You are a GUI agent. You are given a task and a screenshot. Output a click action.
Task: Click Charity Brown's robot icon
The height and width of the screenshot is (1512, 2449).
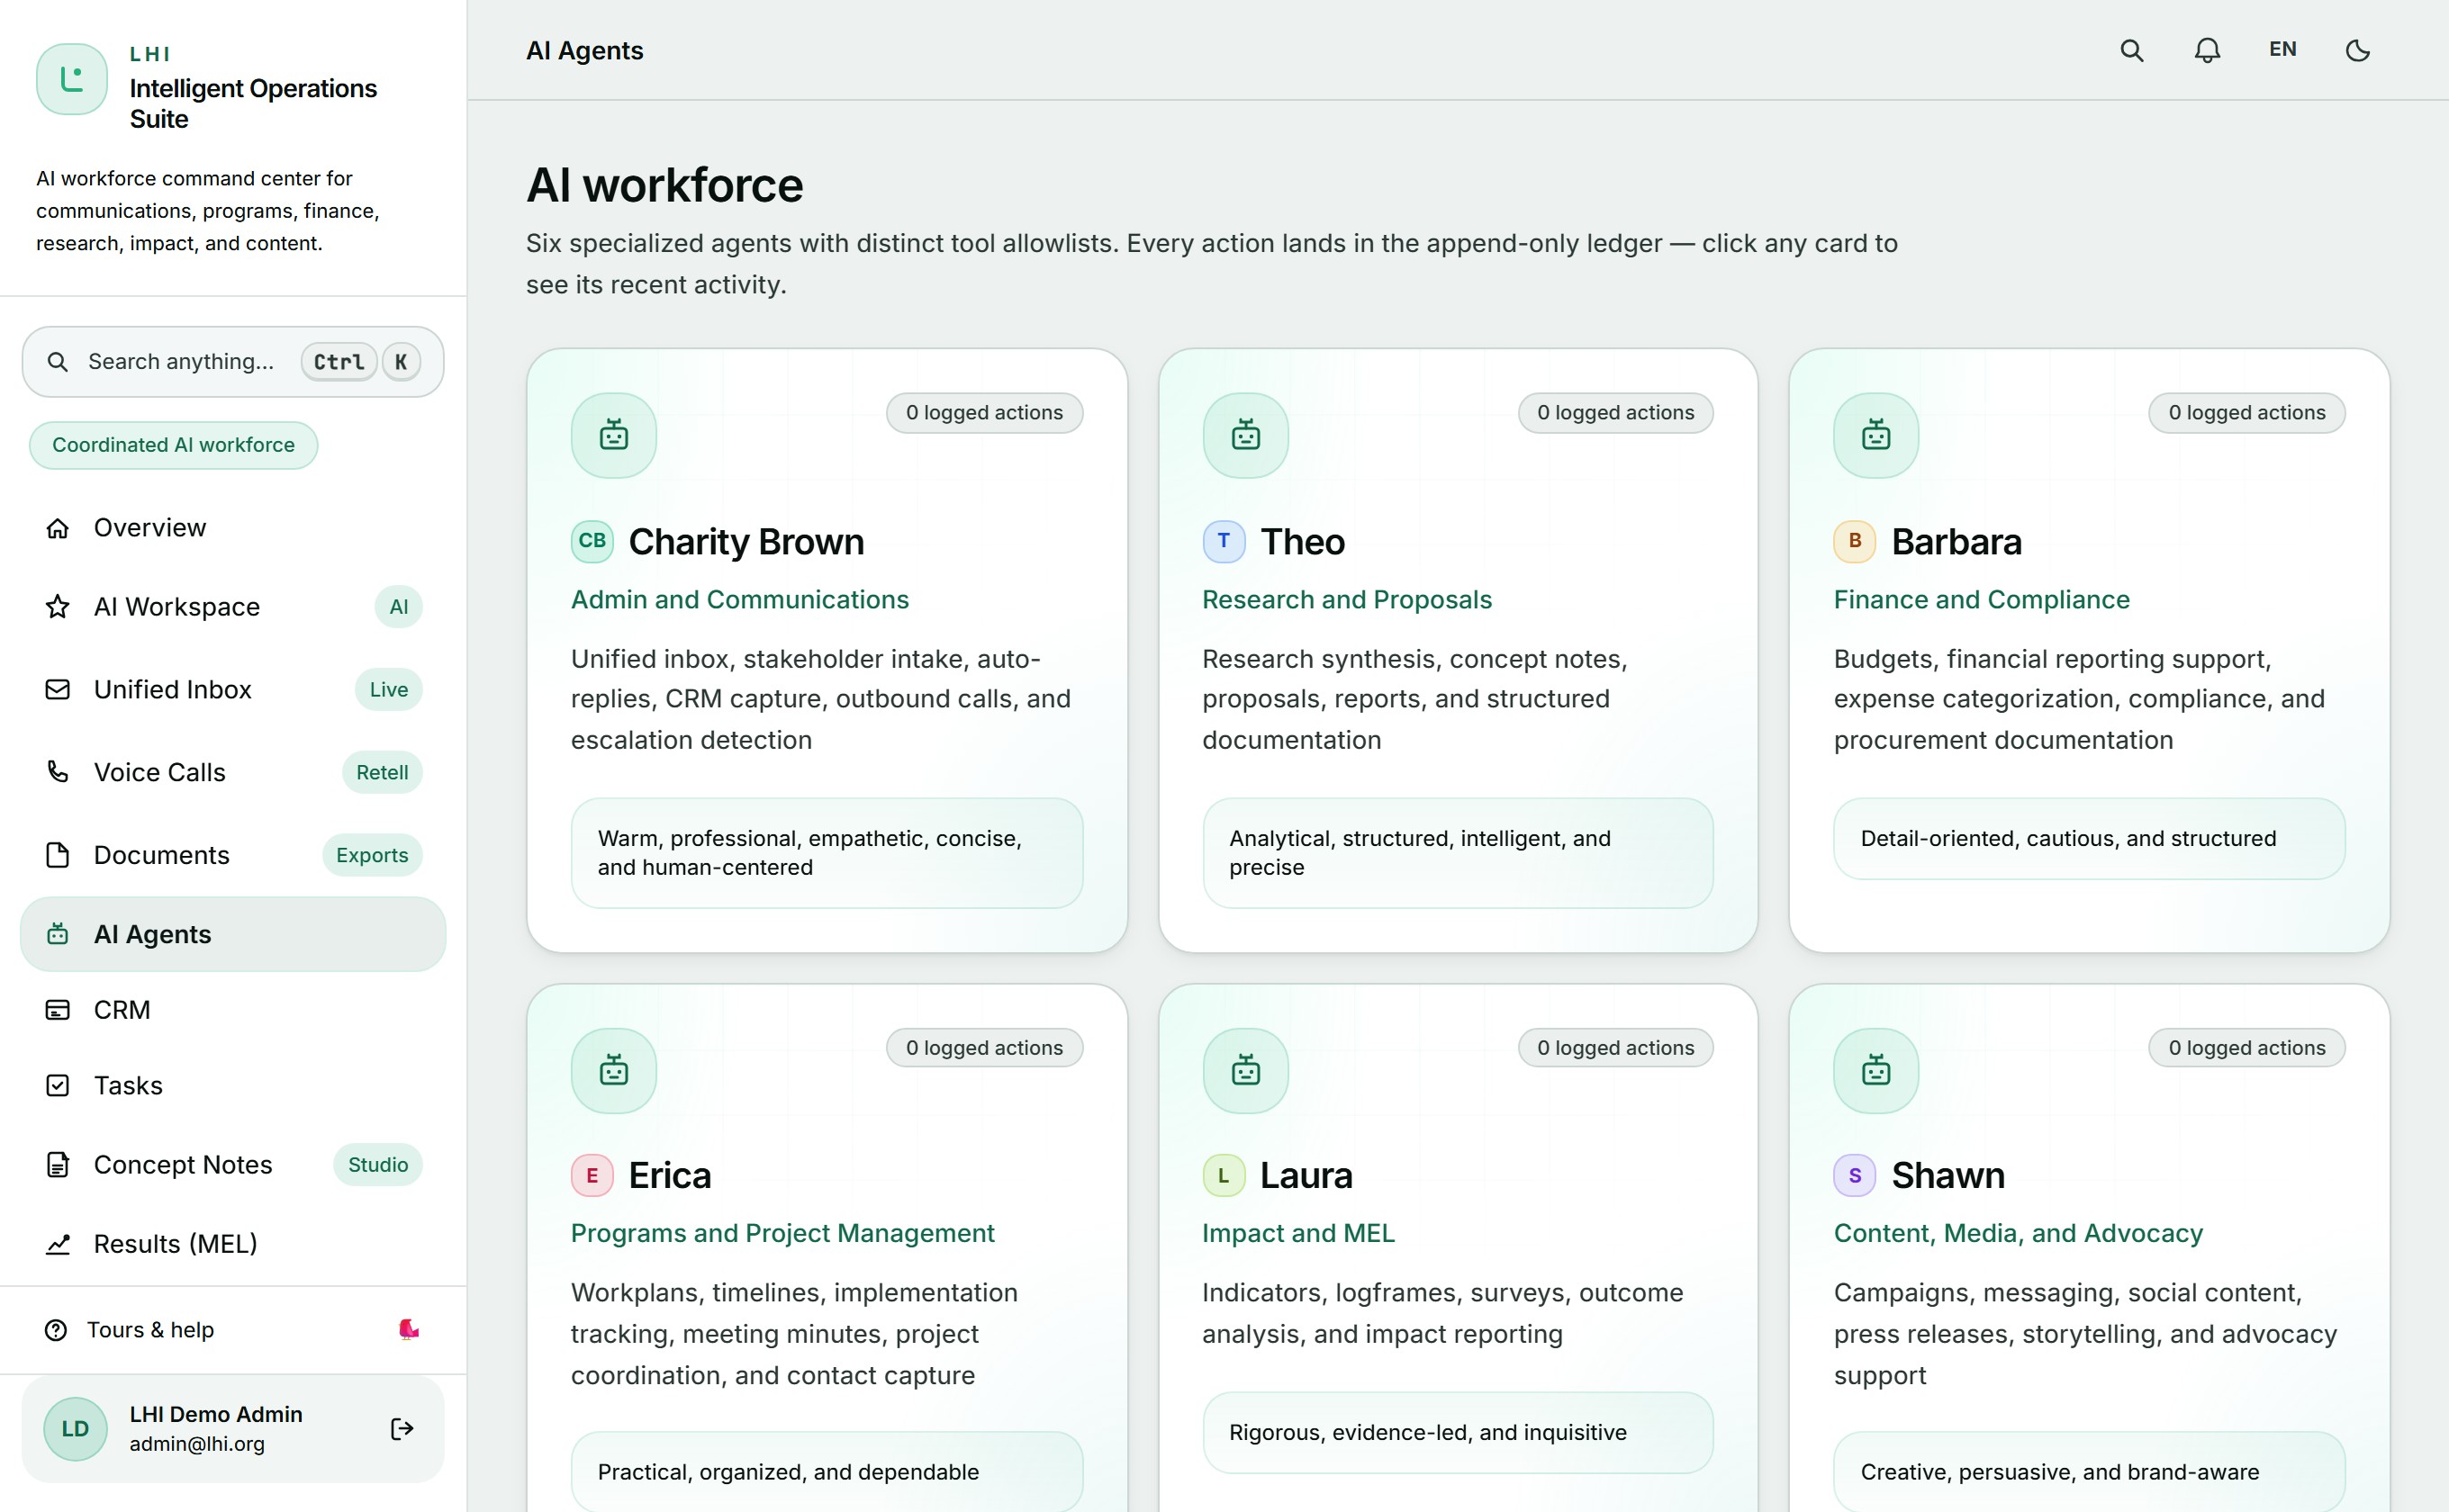point(613,435)
